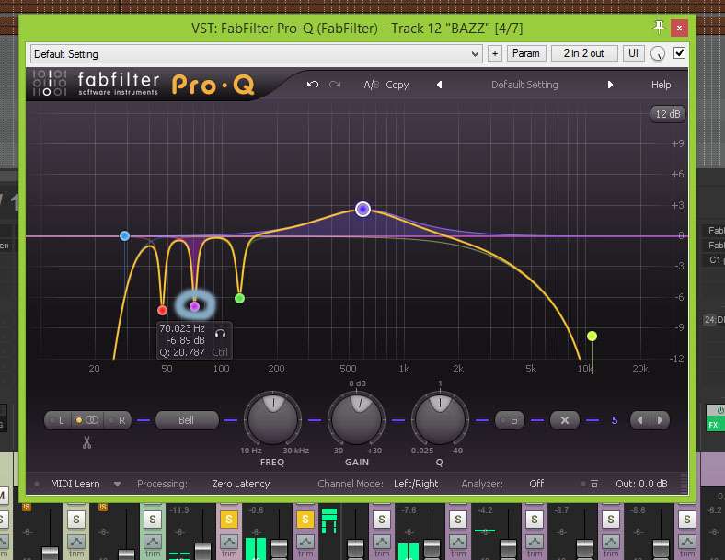Screen dimensions: 725x560
Task: Click the X to delete the selected band
Action: (564, 420)
